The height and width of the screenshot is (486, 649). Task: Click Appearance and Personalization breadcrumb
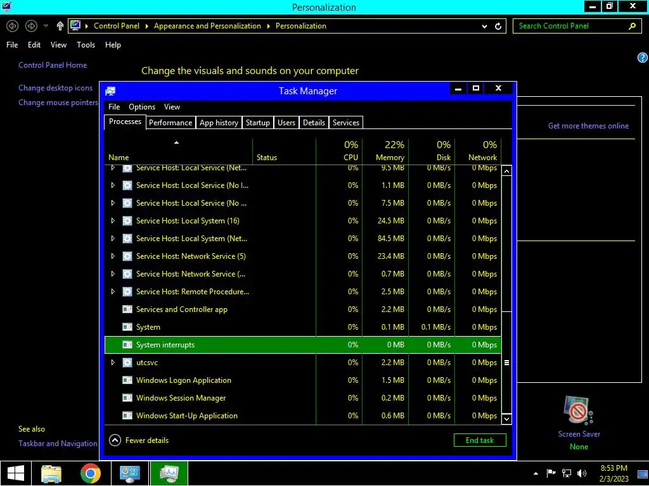tap(207, 25)
